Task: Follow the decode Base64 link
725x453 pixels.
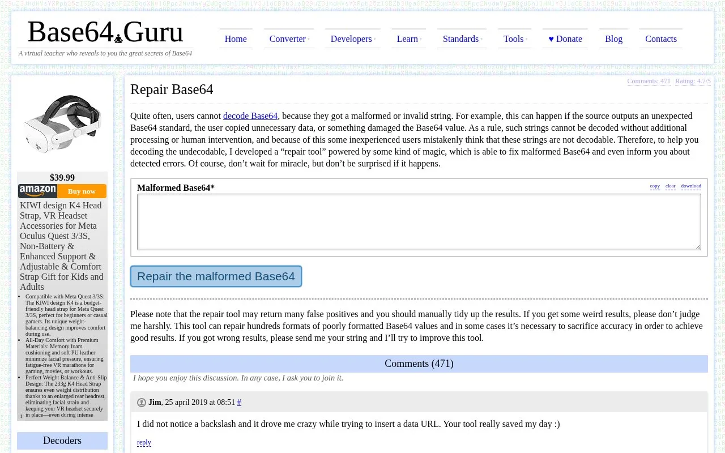Action: tap(250, 116)
